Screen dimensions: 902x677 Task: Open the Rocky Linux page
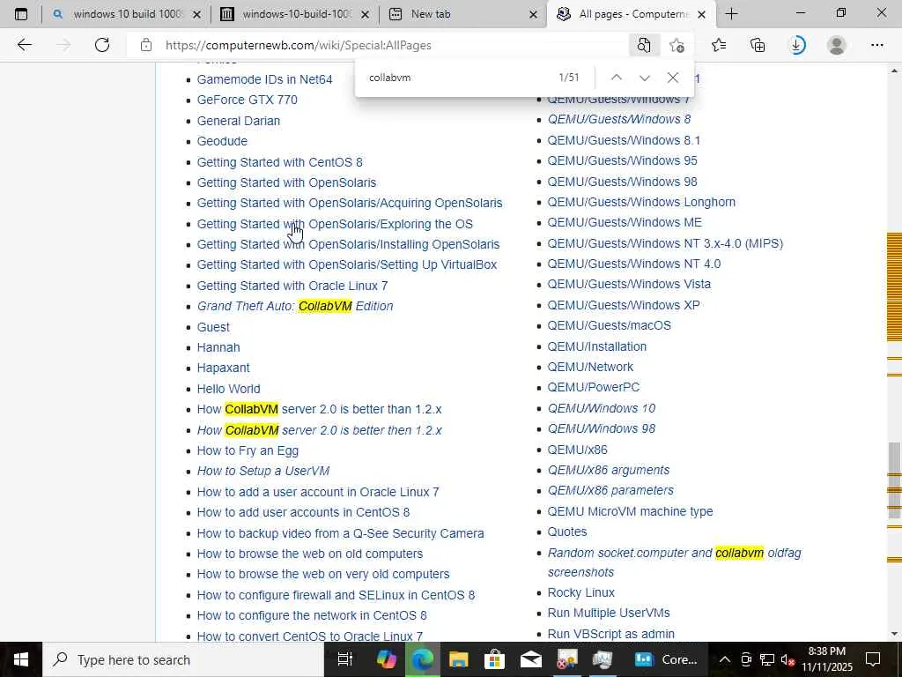581,592
